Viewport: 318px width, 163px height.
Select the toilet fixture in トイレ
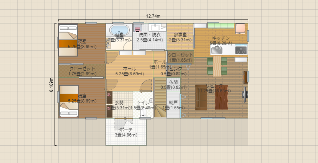(x=143, y=113)
